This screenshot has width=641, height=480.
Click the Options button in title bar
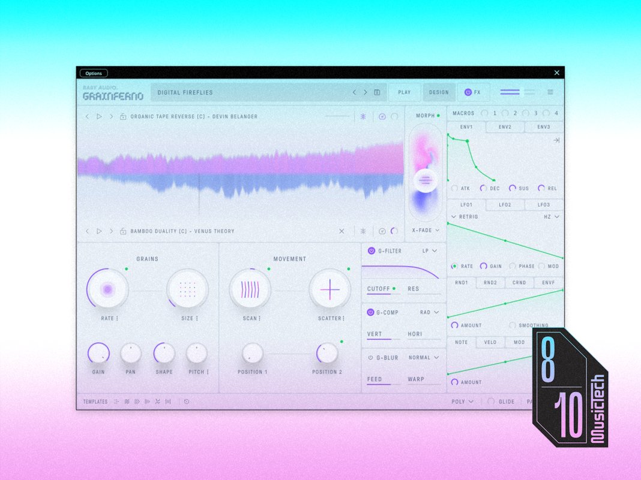[x=93, y=73]
